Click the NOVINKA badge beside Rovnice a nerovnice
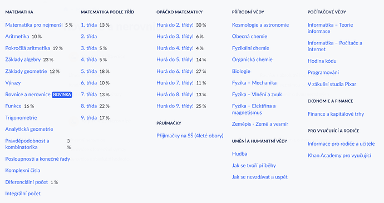This screenshot has width=384, height=203. [x=62, y=95]
